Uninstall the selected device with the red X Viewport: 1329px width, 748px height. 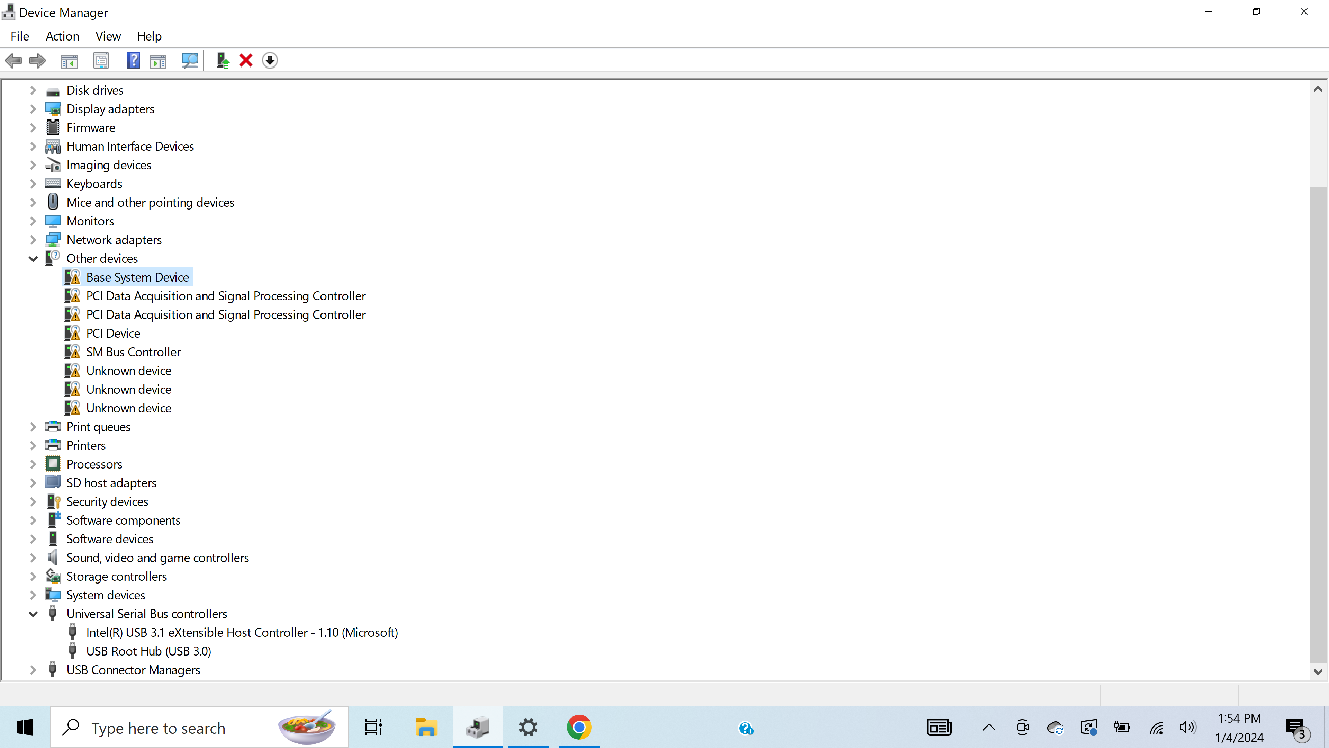pyautogui.click(x=246, y=60)
